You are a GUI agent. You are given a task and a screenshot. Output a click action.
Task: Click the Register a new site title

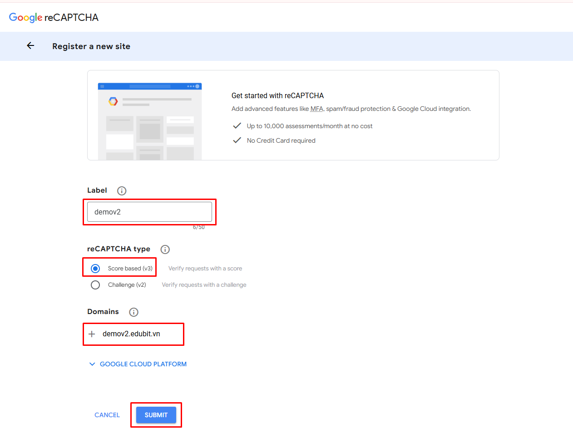(91, 46)
